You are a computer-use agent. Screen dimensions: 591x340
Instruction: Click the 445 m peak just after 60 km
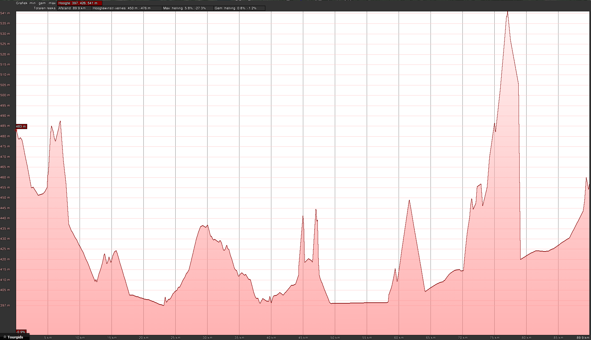pyautogui.click(x=409, y=201)
